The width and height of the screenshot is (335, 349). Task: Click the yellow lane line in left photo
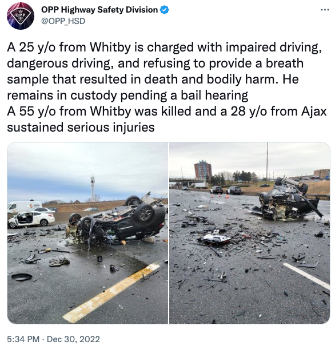click(111, 292)
